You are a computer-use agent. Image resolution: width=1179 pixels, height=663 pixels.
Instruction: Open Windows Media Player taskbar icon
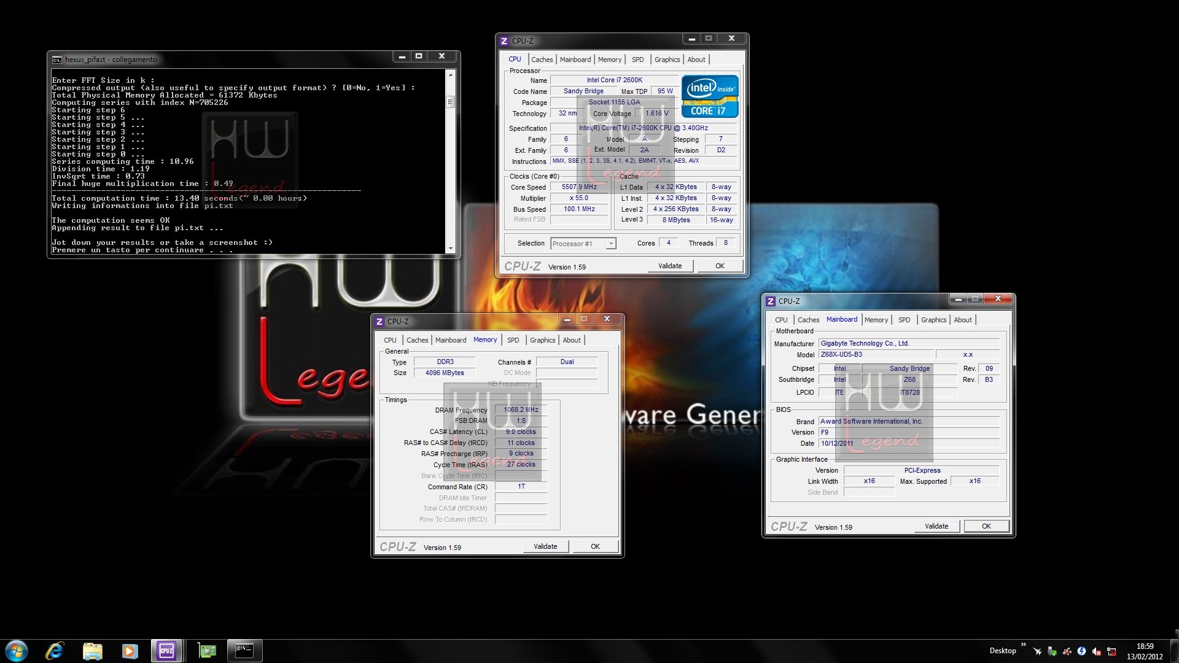click(130, 651)
